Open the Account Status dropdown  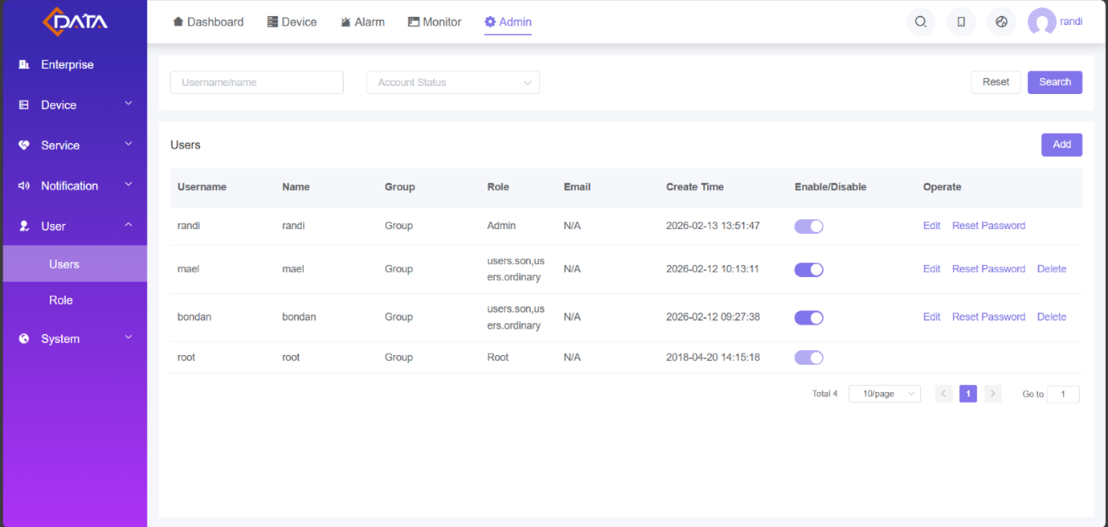tap(453, 83)
